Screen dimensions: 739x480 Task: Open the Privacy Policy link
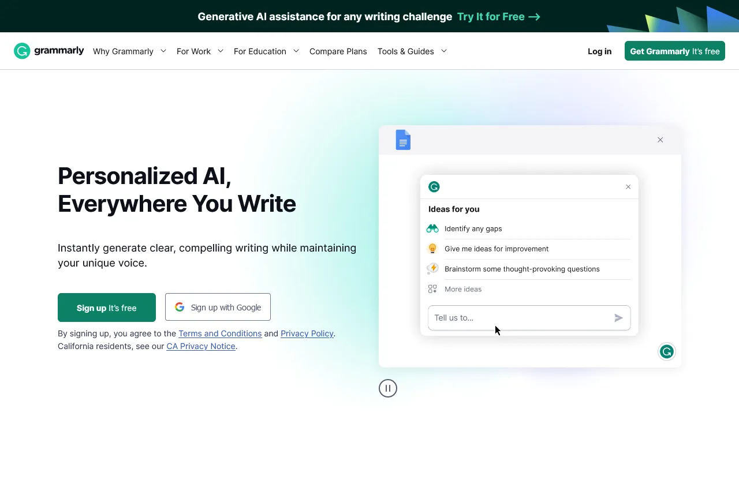(307, 333)
